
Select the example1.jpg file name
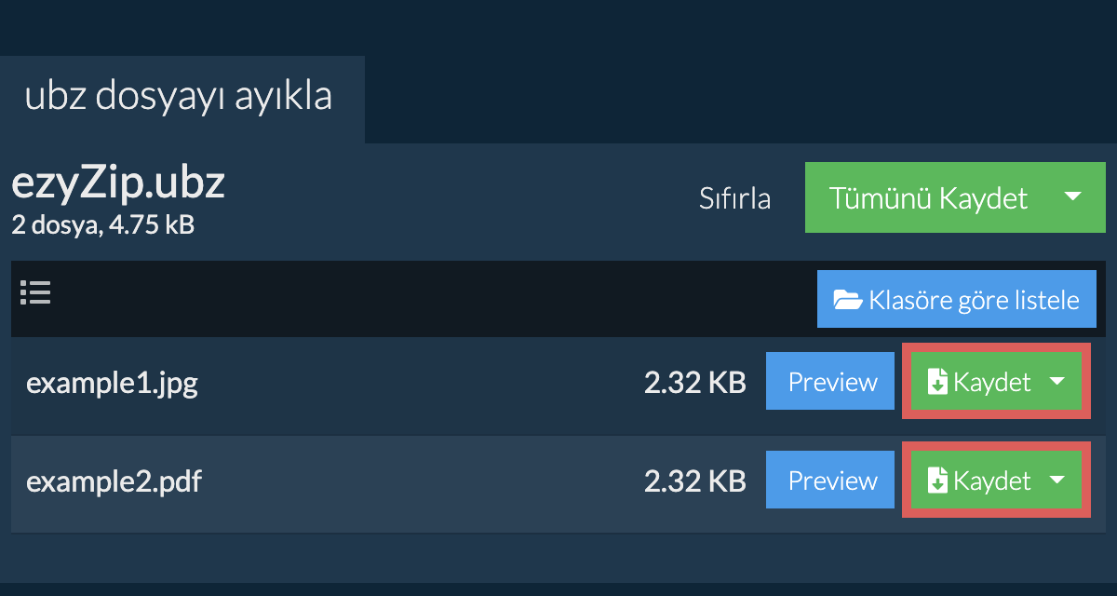coord(112,383)
